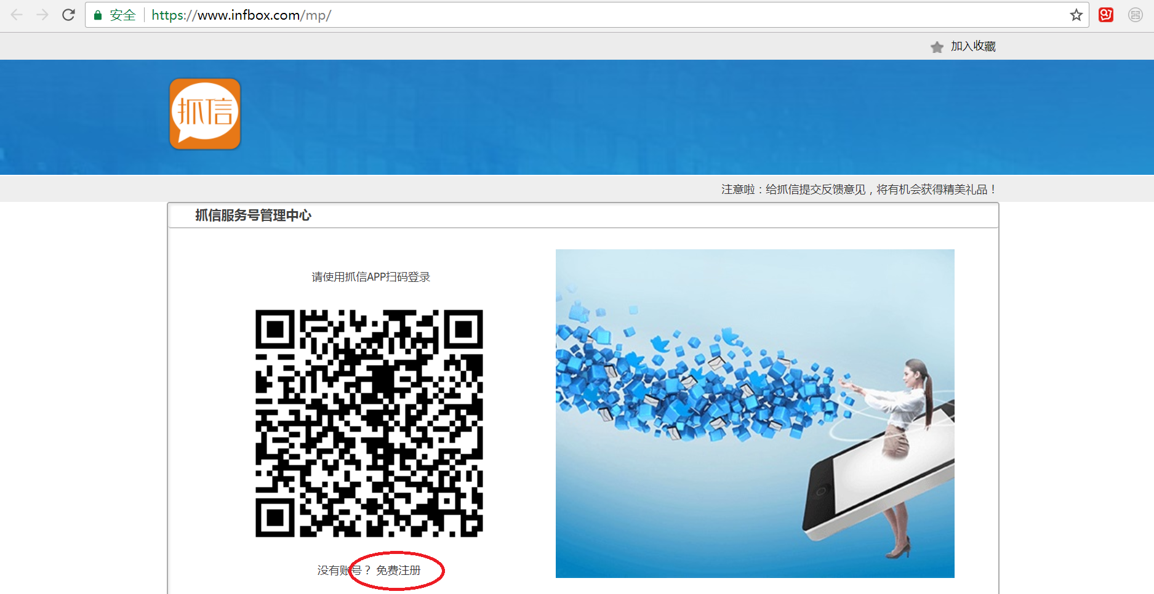Focus the URL address bar
Viewport: 1154px width, 594px height.
(554, 15)
